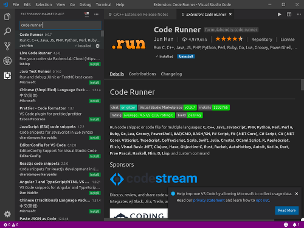Open Extensions panel More Actions menu
304x228 pixels.
[x=96, y=14]
